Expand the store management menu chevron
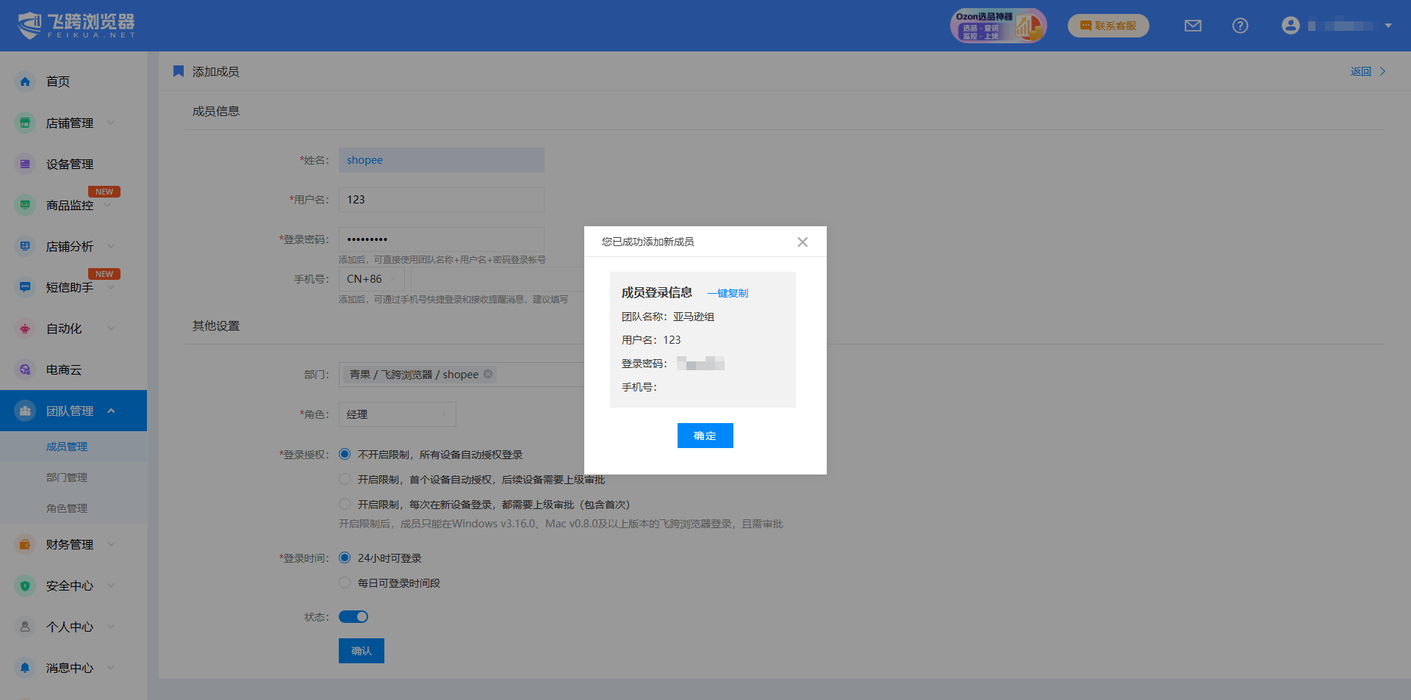The width and height of the screenshot is (1411, 700). coord(111,123)
